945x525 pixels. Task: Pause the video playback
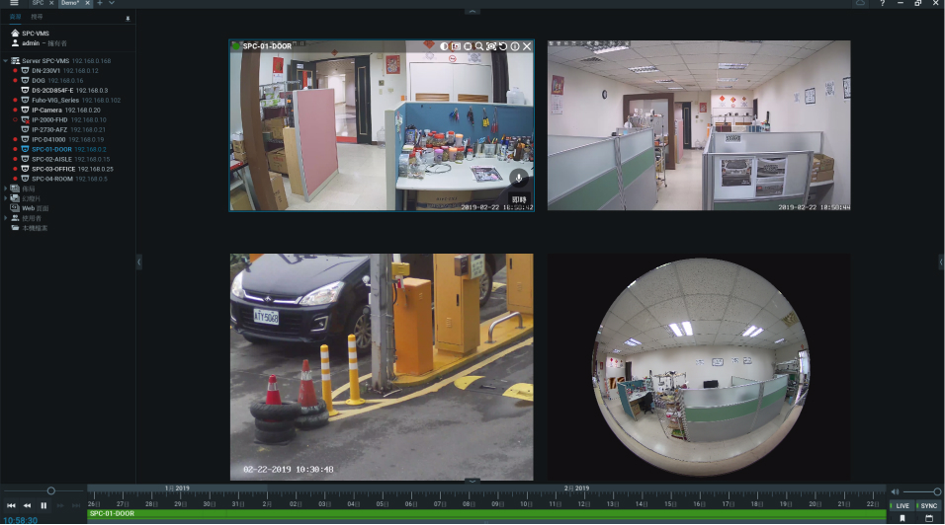pyautogui.click(x=43, y=505)
